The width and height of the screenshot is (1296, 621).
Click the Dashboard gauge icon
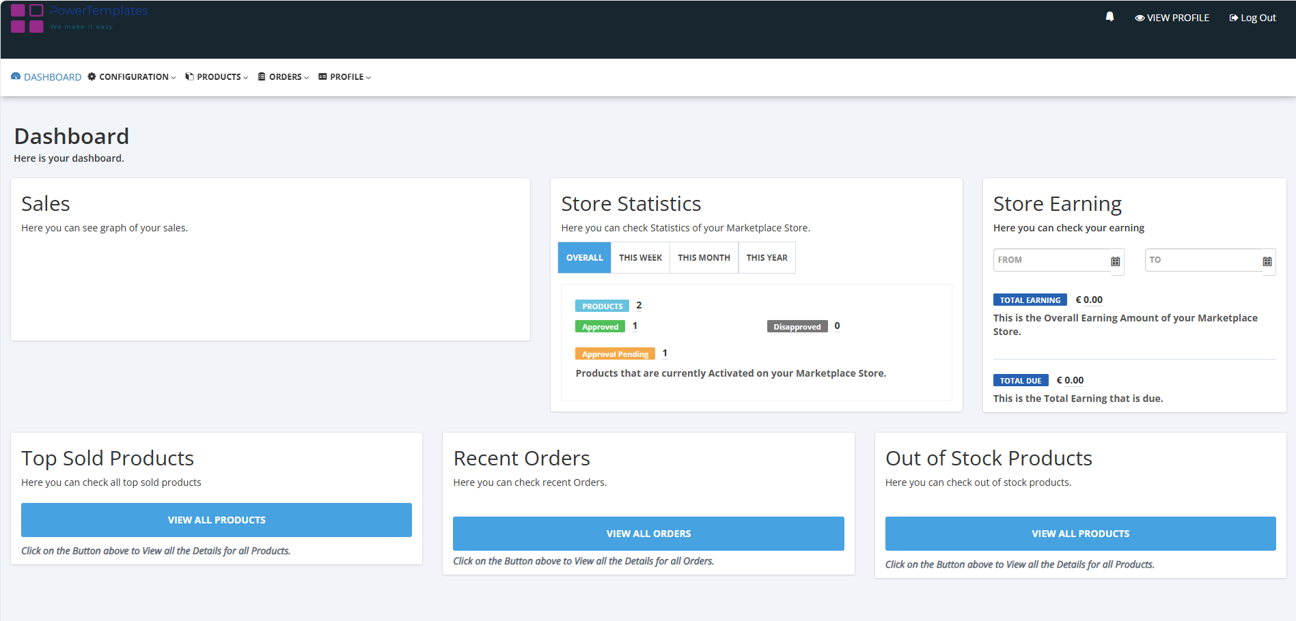[16, 77]
